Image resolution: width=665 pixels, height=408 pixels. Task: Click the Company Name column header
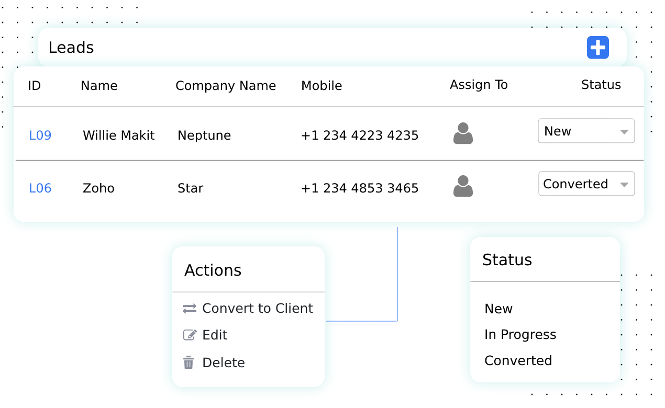tap(225, 86)
